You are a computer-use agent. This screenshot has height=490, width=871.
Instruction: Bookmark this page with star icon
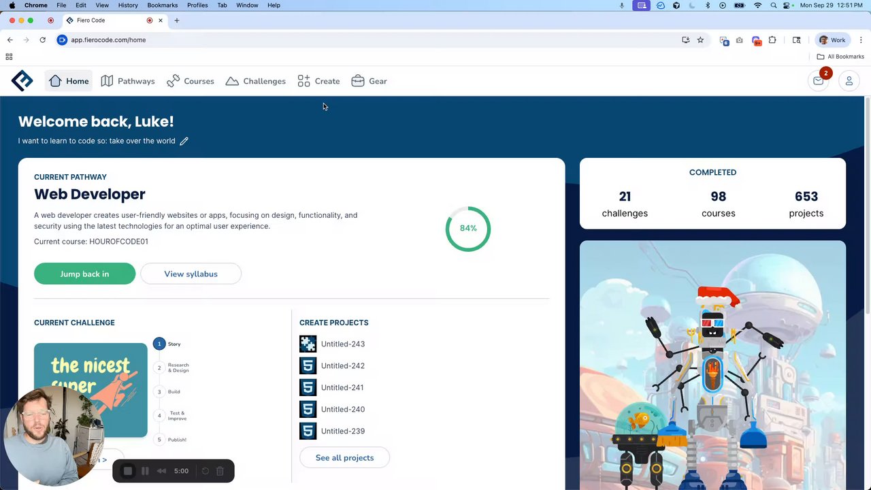pos(700,40)
